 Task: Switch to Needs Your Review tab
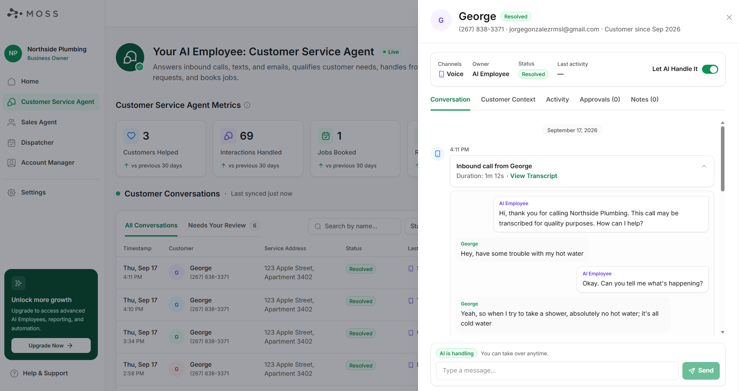(x=224, y=226)
